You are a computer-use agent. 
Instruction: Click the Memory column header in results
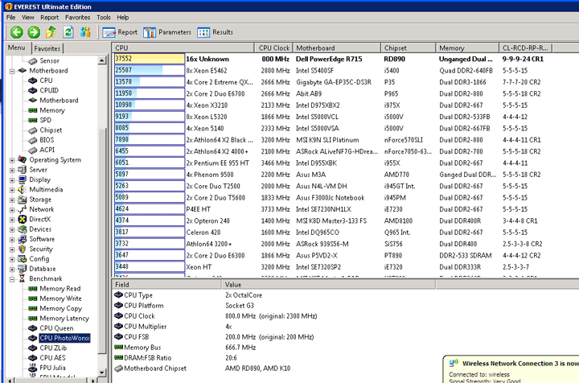pos(467,48)
